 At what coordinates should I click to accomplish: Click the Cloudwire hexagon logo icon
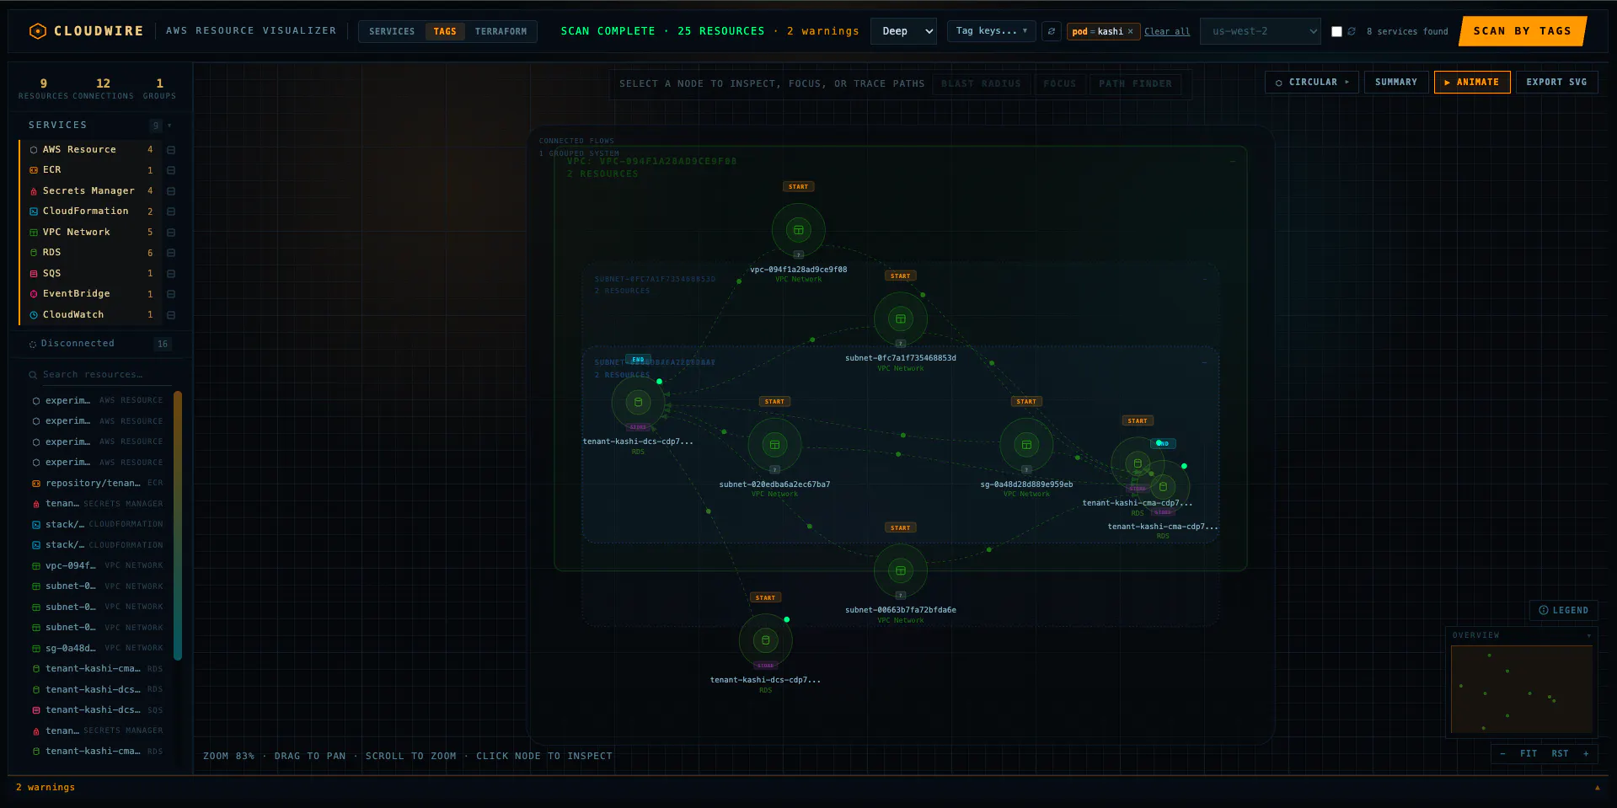[x=37, y=31]
